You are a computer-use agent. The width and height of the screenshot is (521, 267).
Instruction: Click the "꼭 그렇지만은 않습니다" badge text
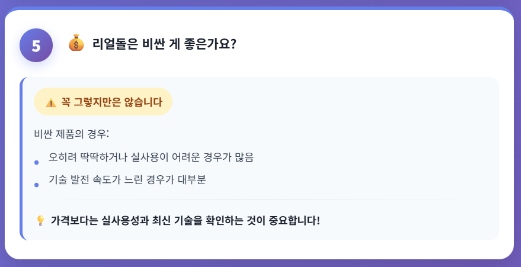coord(111,102)
